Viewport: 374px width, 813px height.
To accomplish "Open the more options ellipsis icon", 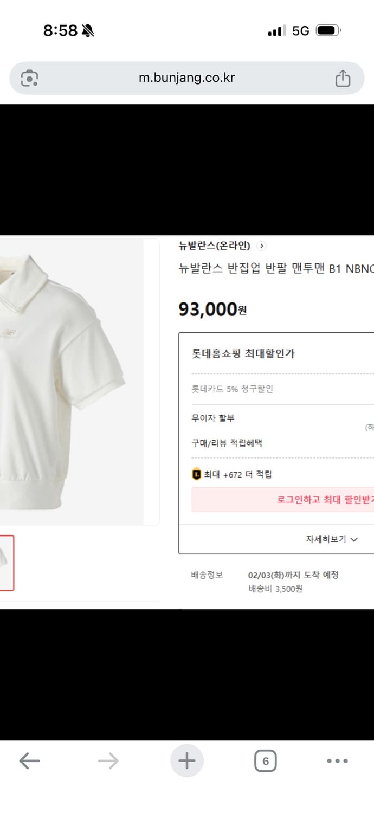I will click(x=337, y=760).
